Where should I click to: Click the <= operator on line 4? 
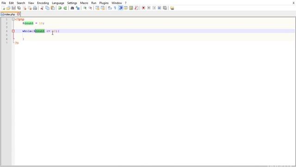pyautogui.click(x=48, y=31)
